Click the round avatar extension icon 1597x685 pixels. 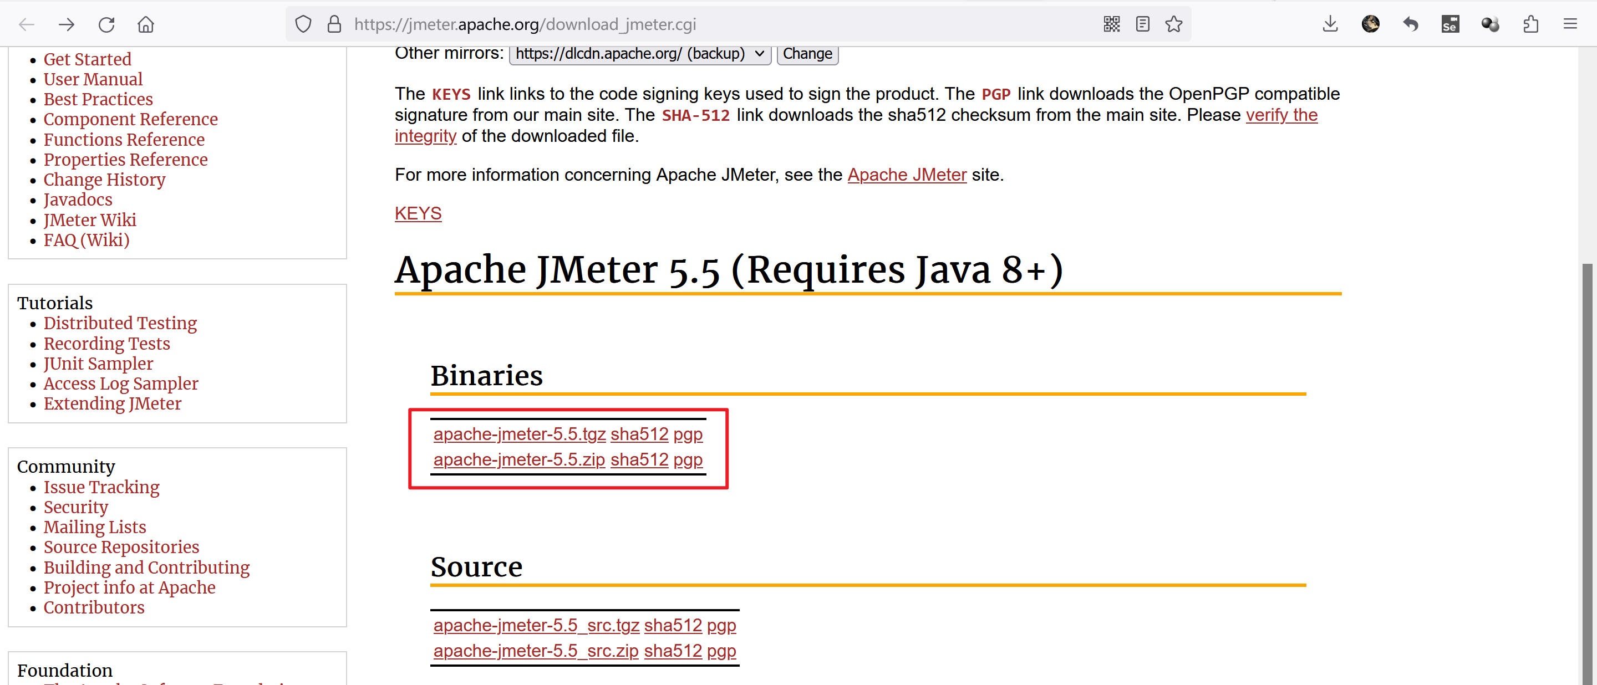[x=1370, y=24]
